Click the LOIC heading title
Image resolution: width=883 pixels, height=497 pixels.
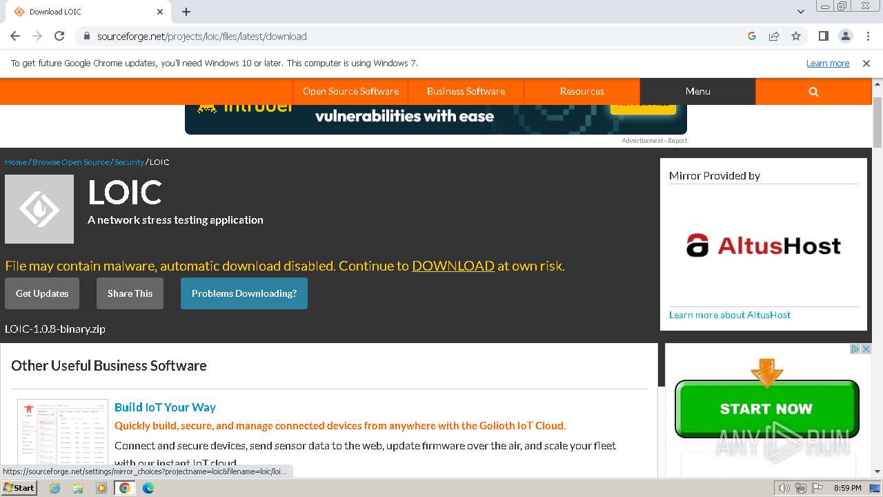(125, 193)
